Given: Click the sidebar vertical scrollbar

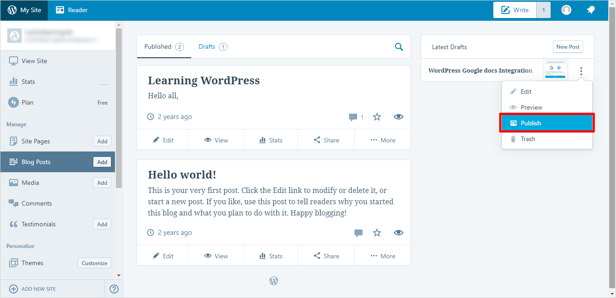Looking at the screenshot, I should [x=119, y=108].
